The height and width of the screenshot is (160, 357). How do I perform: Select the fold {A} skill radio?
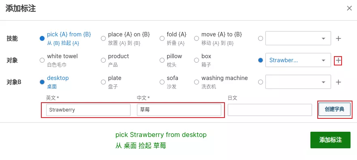(162, 38)
